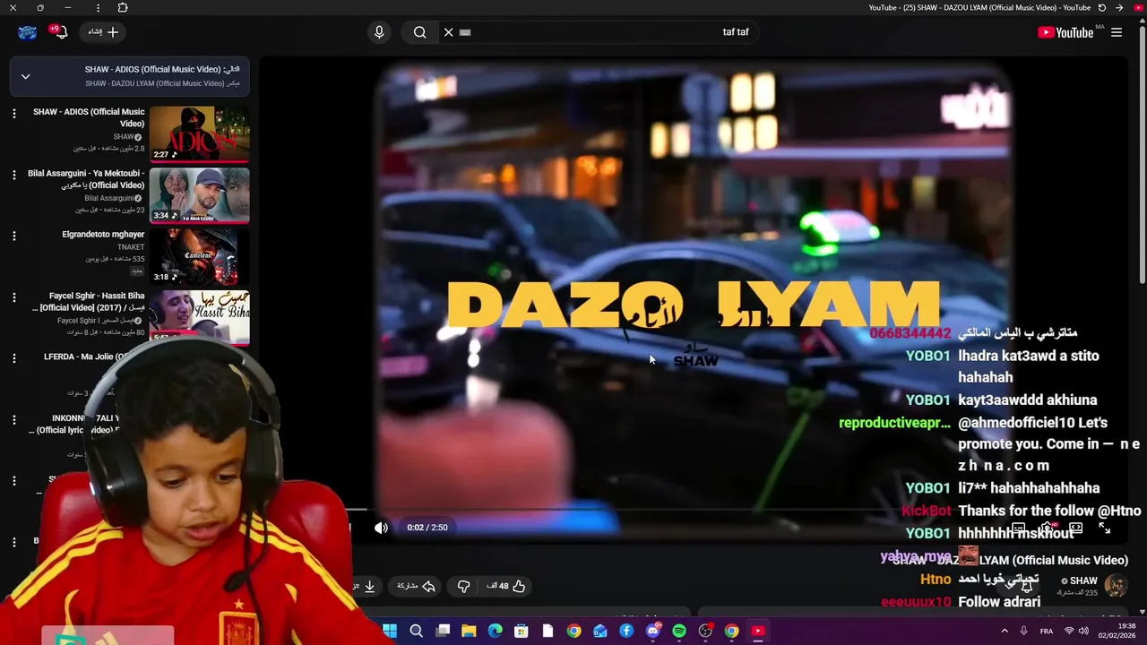The width and height of the screenshot is (1147, 645).
Task: Run search with magnifying glass icon
Action: click(419, 32)
